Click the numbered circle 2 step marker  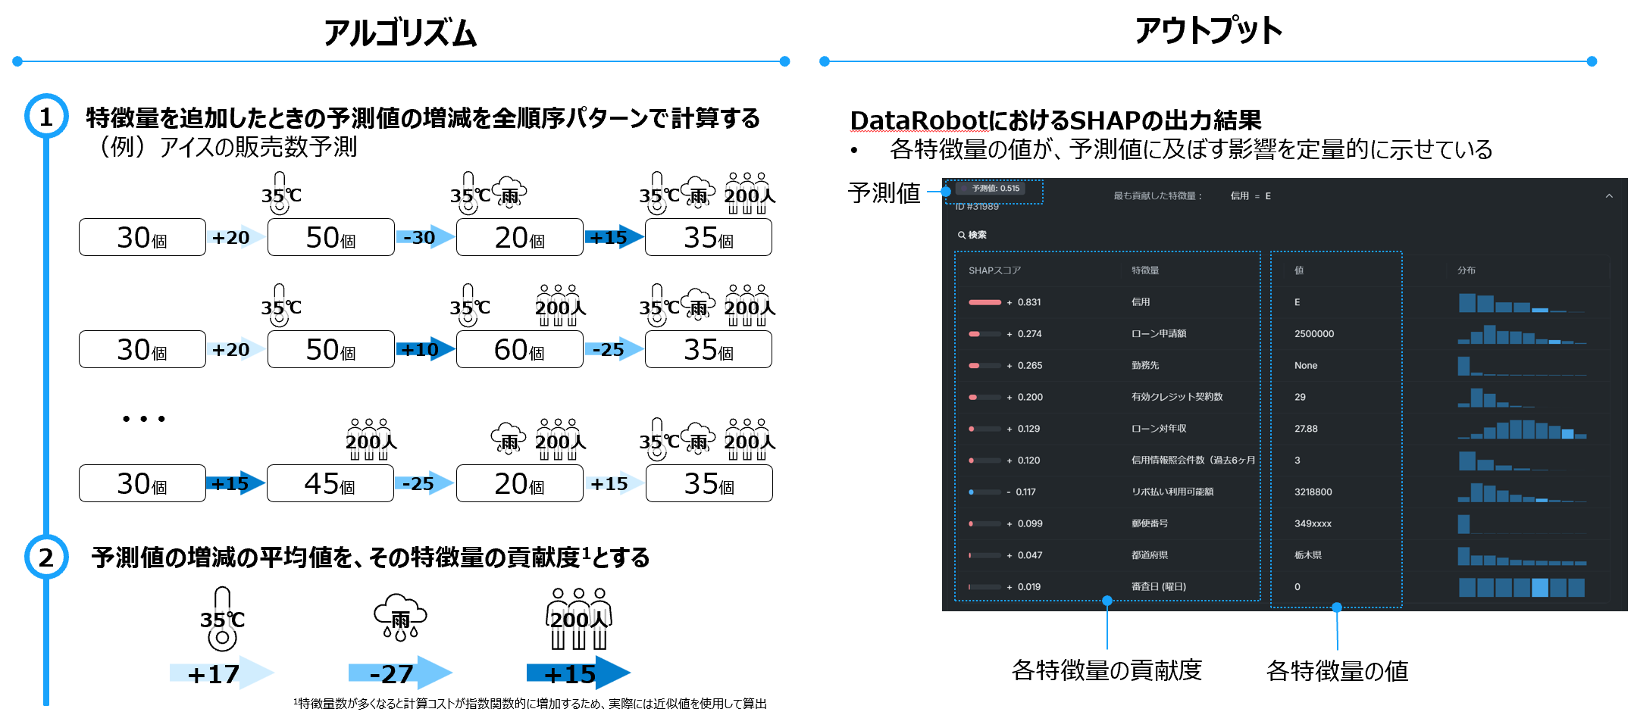(x=46, y=557)
